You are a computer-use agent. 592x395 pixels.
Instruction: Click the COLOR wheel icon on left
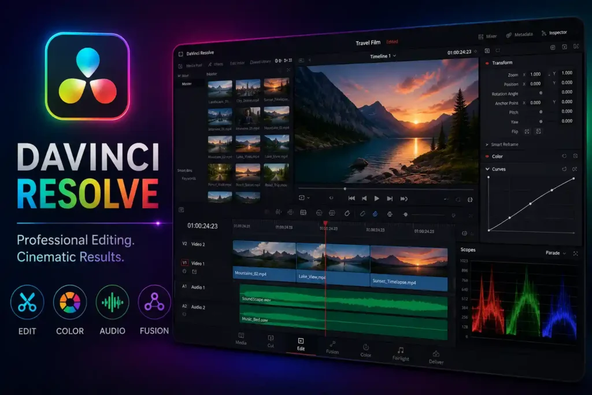pyautogui.click(x=70, y=302)
